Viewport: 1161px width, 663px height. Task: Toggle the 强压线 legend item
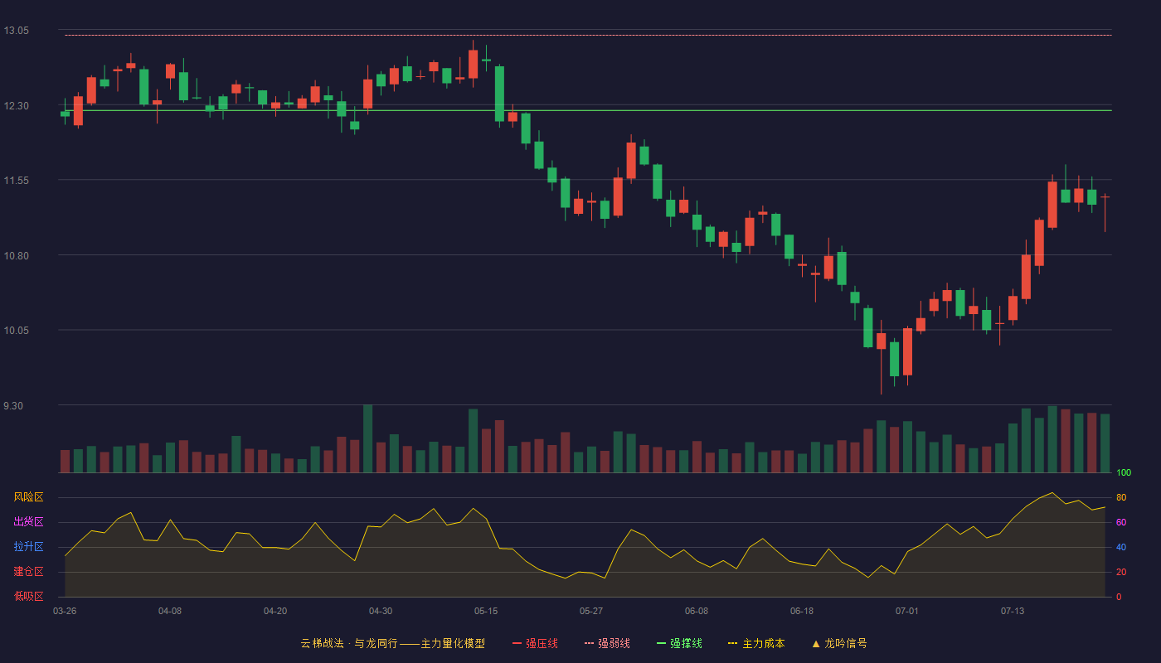tap(535, 643)
